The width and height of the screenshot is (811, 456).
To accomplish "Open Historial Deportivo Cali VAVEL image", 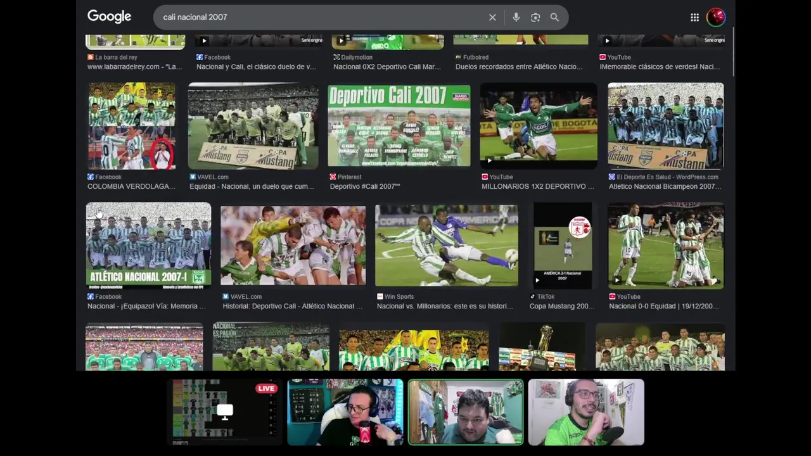I will point(293,245).
